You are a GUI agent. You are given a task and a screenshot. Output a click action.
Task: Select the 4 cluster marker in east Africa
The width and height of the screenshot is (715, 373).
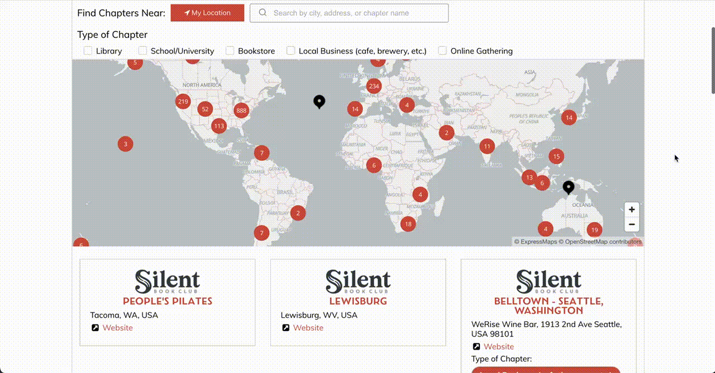coord(420,194)
